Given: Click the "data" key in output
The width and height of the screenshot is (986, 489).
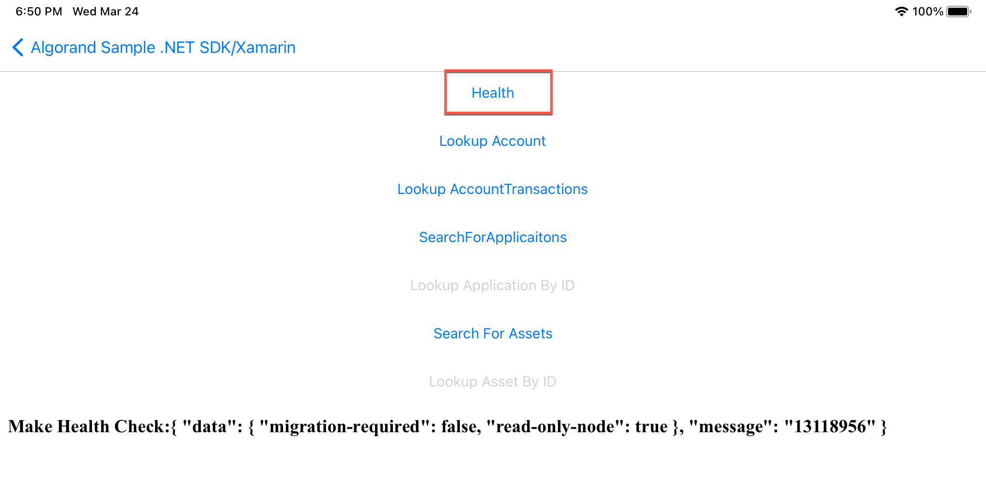Looking at the screenshot, I should tap(209, 426).
